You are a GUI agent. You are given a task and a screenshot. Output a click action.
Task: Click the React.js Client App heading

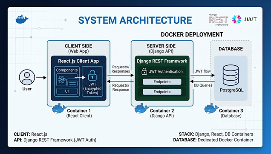point(78,61)
